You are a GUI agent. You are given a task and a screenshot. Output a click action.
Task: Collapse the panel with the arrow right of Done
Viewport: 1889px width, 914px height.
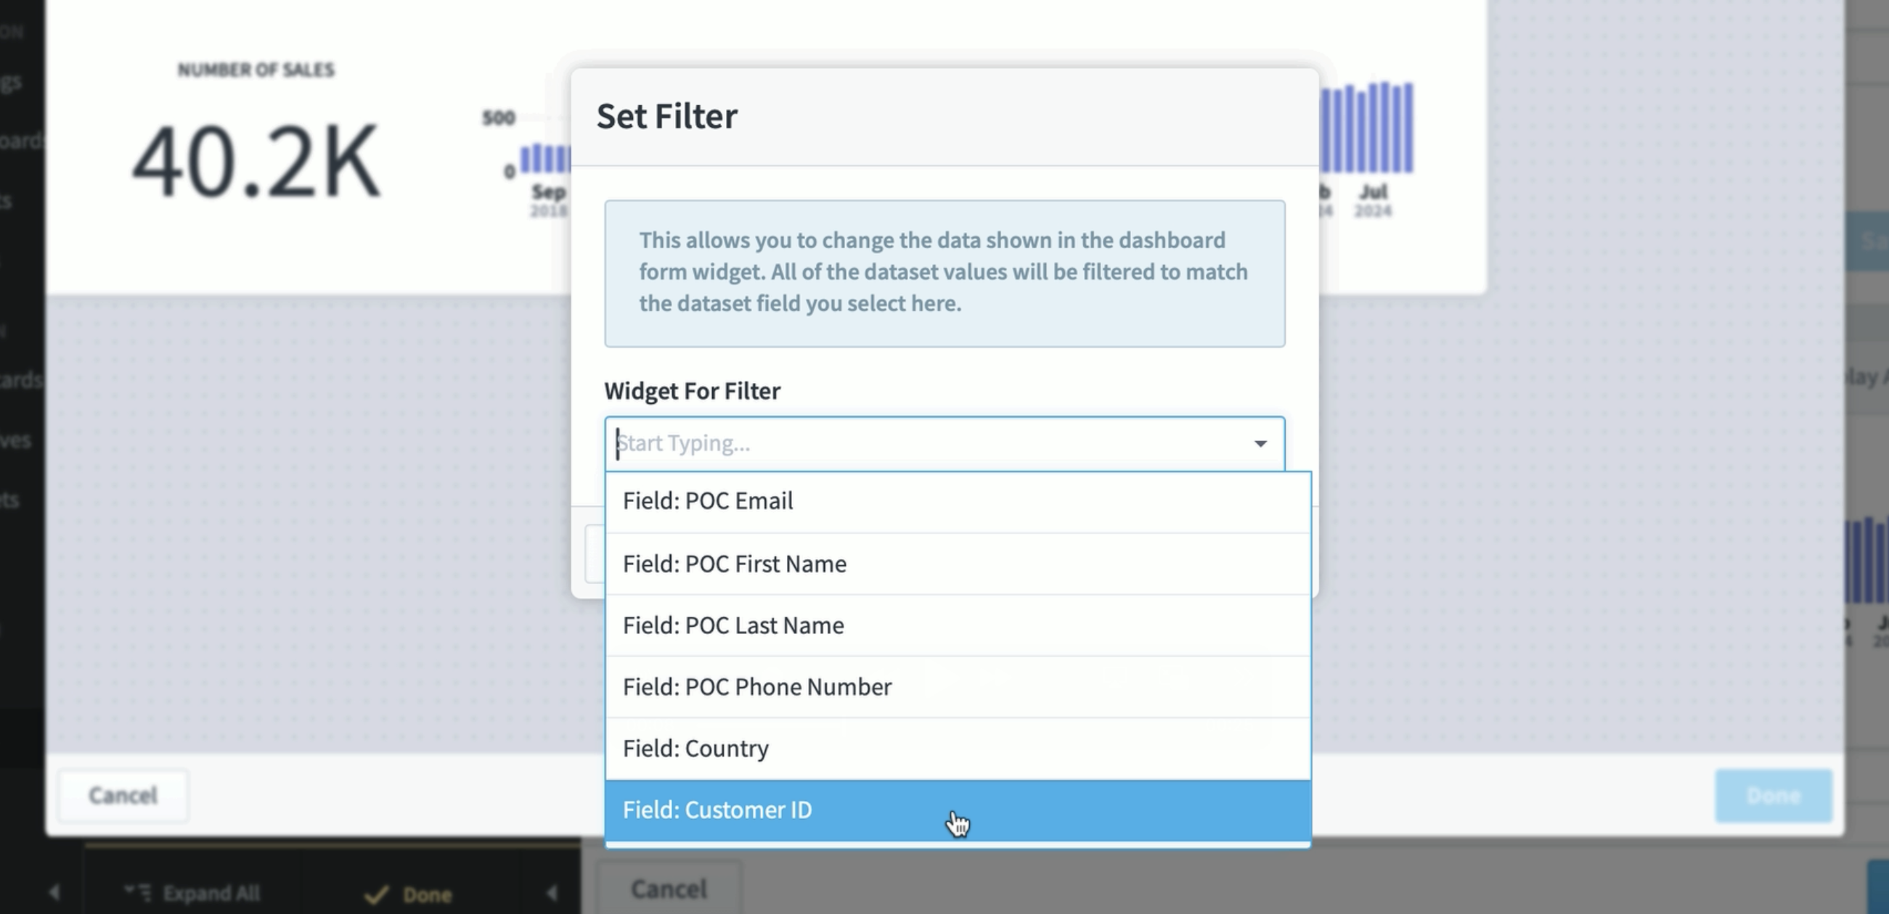[x=552, y=893]
